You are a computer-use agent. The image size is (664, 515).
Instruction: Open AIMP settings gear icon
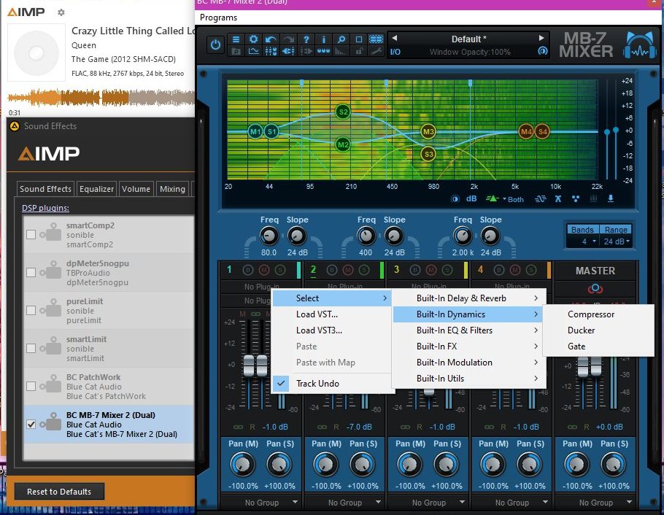[x=61, y=12]
